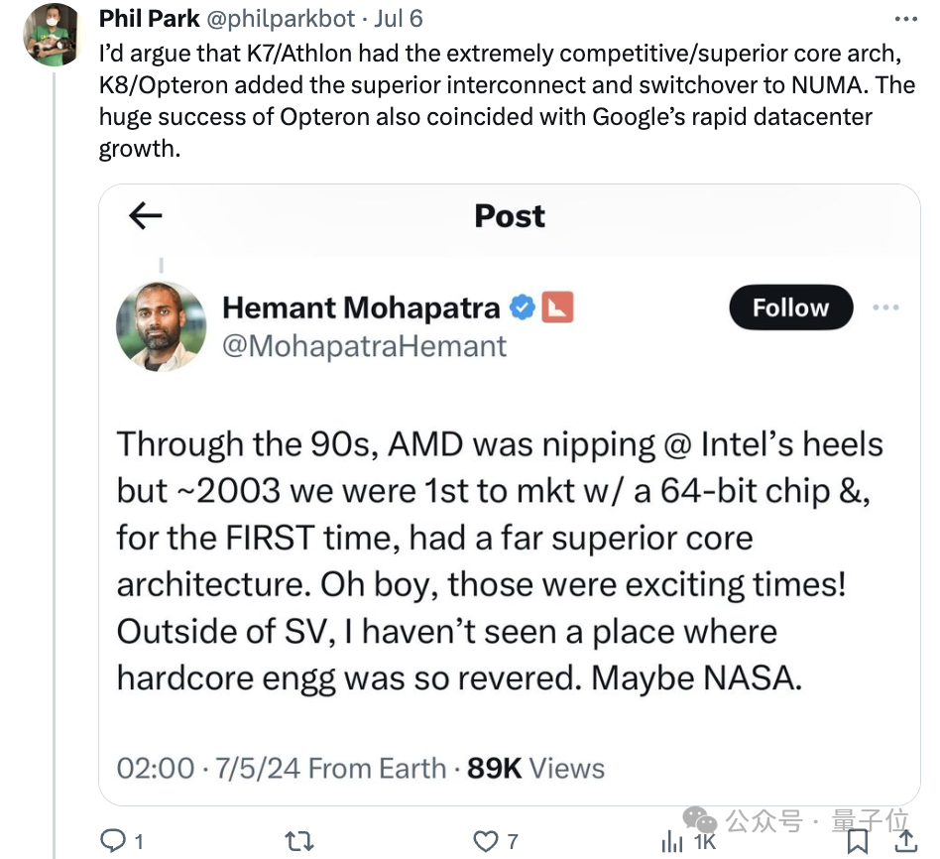Repost the tweet using the retweet icon
Image resolution: width=940 pixels, height=859 pixels.
pos(299,841)
